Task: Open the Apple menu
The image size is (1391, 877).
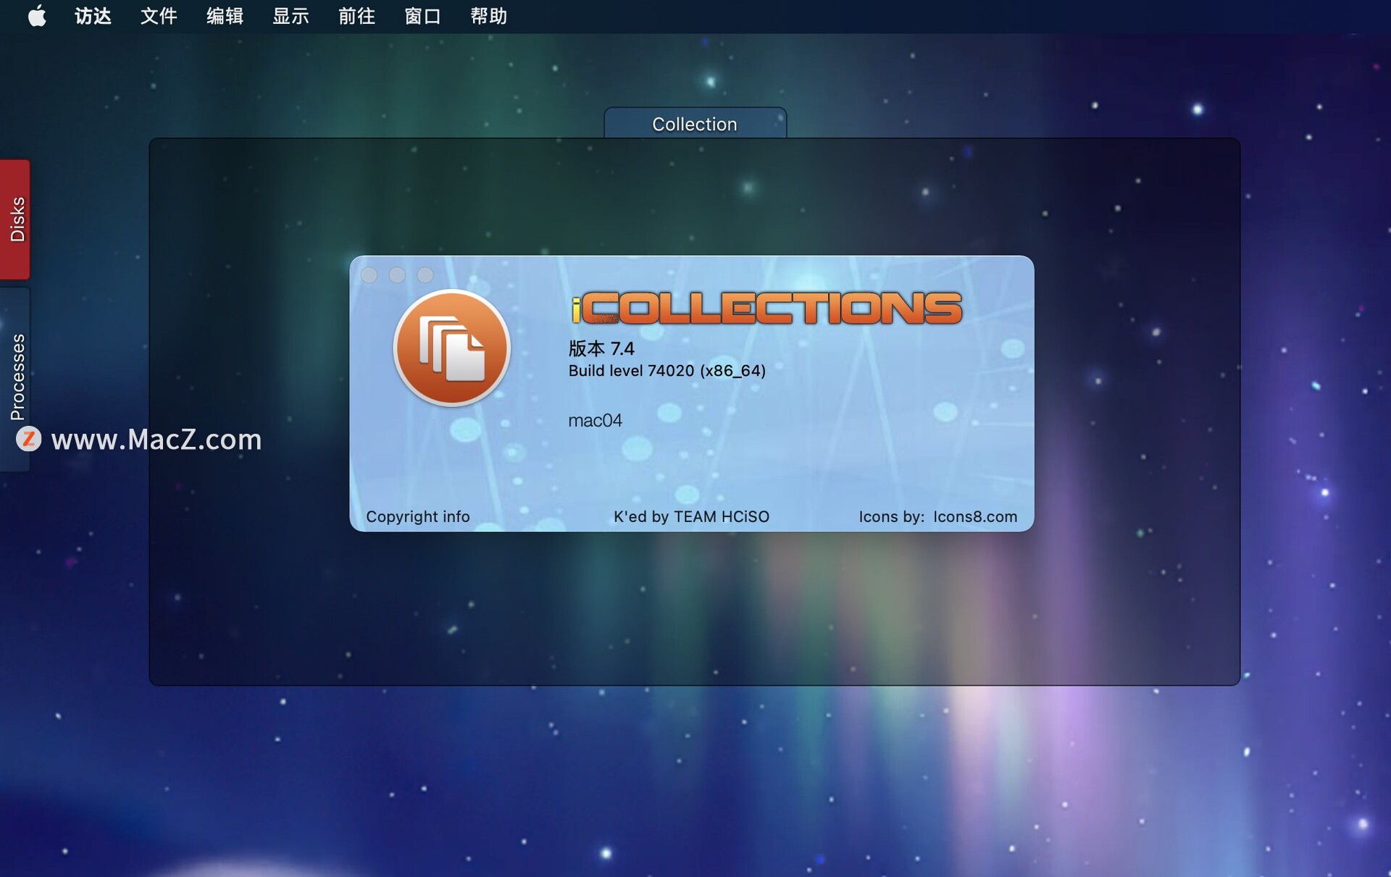Action: point(36,16)
